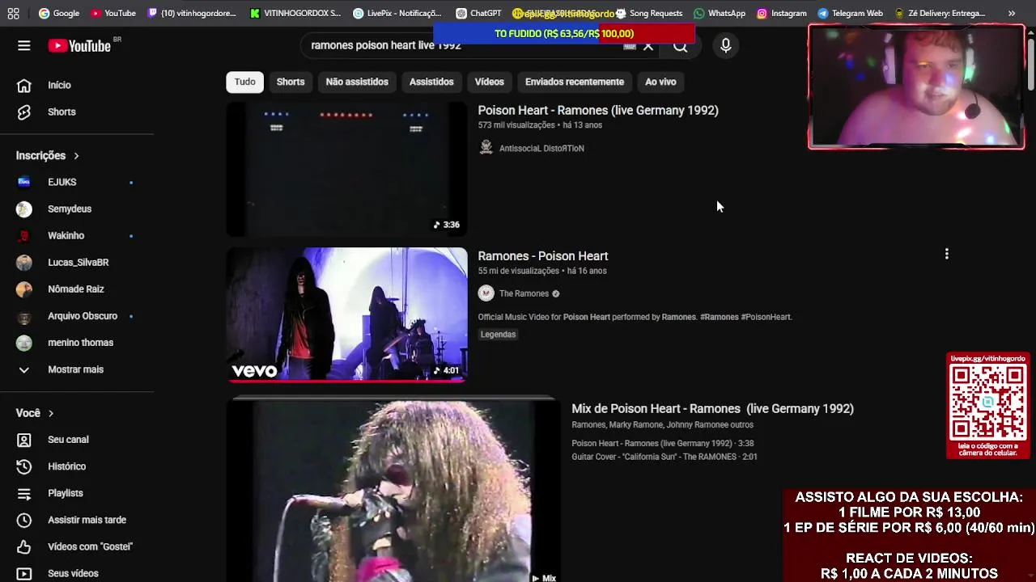Open the on-screen keyboard icon in search

630,46
